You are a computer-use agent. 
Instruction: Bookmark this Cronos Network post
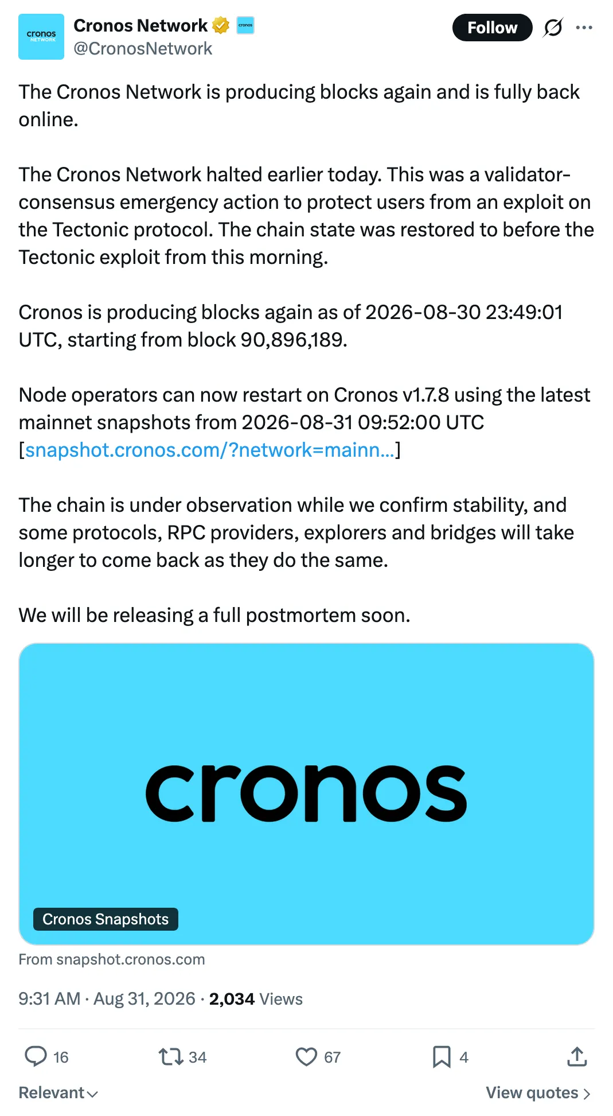[442, 1056]
